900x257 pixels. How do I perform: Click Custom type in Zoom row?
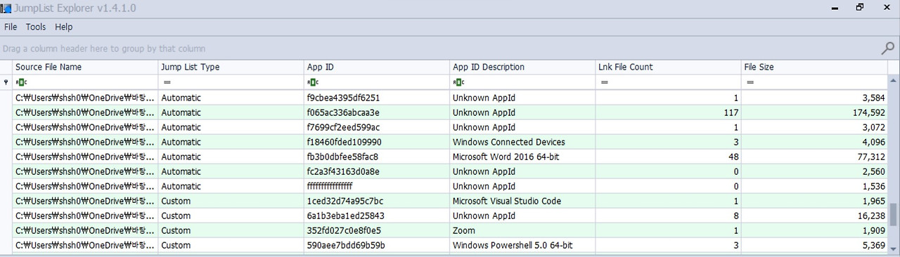point(176,230)
